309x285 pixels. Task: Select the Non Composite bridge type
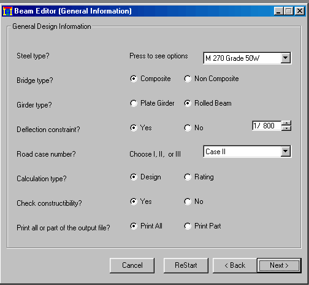coord(212,79)
